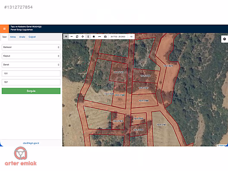Click the zoom level 19 indicator

pyautogui.click(x=131, y=37)
